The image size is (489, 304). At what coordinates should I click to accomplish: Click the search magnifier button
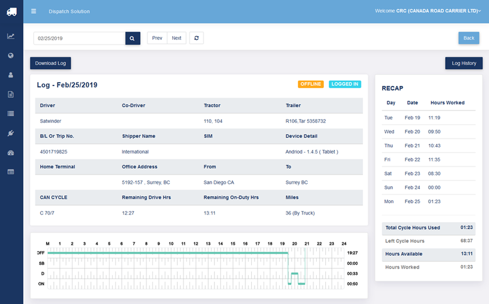point(132,38)
